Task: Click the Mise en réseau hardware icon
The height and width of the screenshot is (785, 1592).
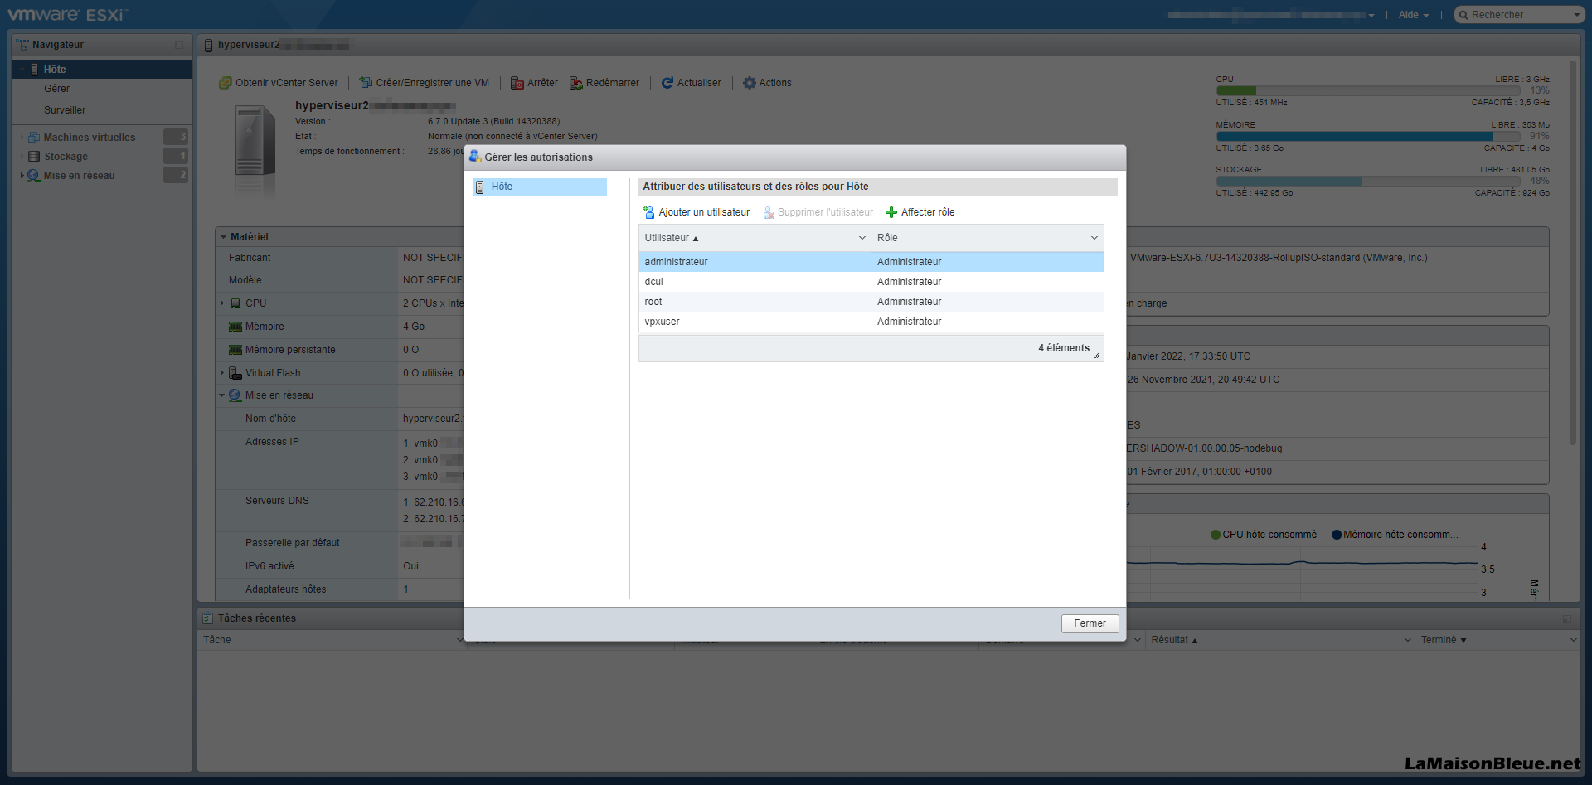Action: click(x=235, y=395)
